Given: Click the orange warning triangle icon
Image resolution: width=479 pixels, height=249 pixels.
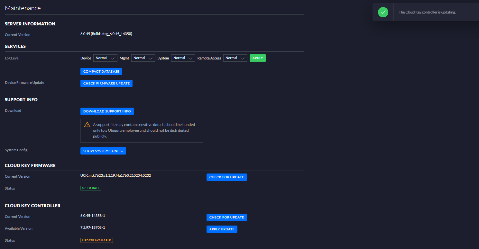Looking at the screenshot, I should click(87, 125).
